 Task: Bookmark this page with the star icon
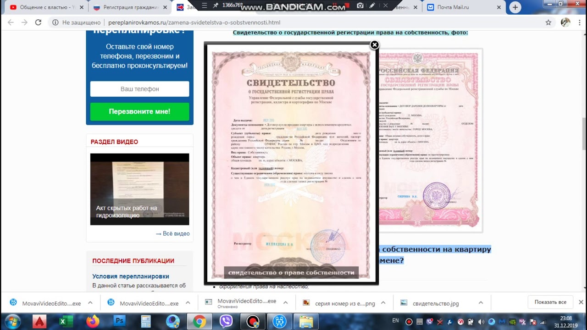pos(548,22)
